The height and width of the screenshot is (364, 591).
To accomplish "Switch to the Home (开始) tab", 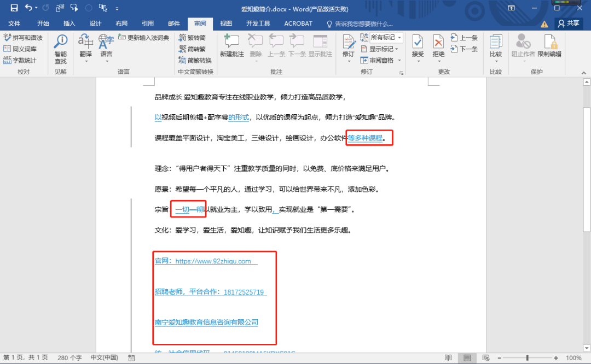I will 43,24.
